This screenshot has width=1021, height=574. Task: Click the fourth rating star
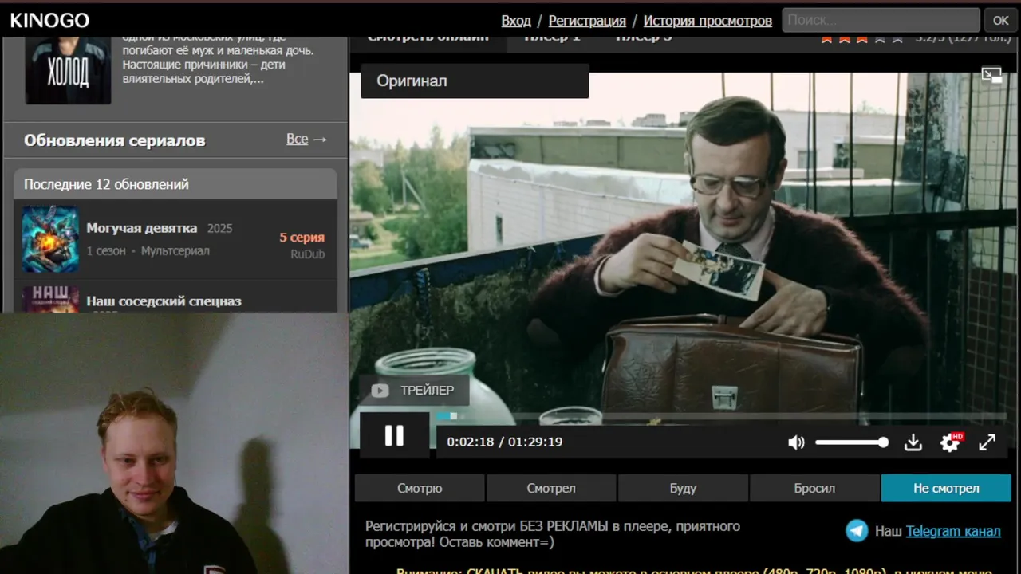tap(880, 38)
